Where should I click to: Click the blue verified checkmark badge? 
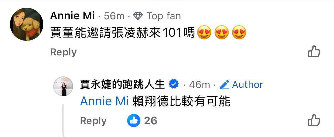174,84
